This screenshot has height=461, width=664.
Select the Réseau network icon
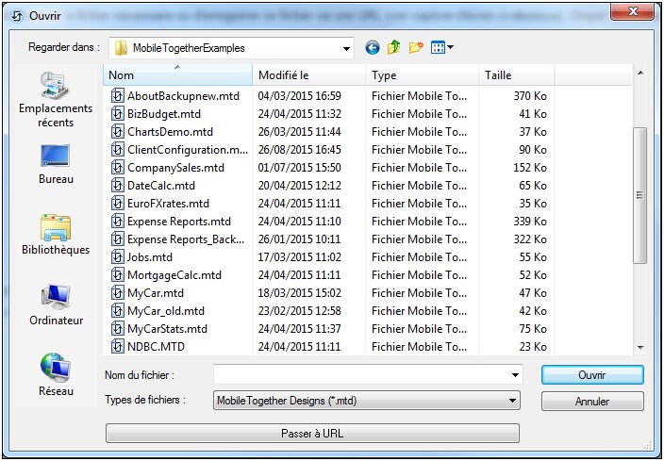[x=56, y=375]
